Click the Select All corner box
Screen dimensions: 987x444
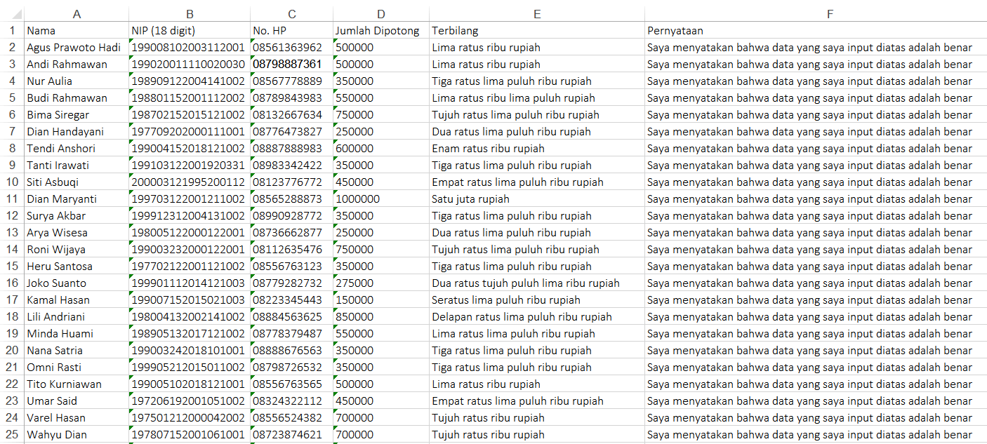pyautogui.click(x=12, y=14)
